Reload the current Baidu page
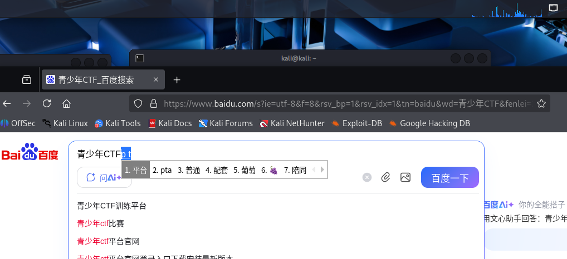The height and width of the screenshot is (259, 567). coord(47,103)
